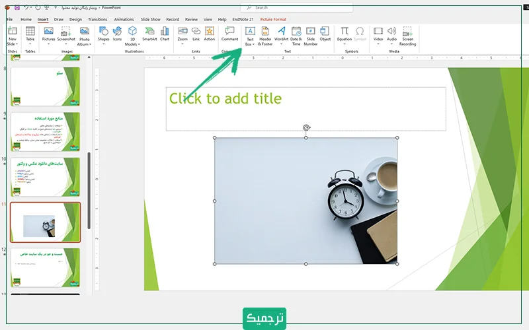Expand the New Slide dropdown arrow
This screenshot has width=529, height=330.
[x=17, y=44]
